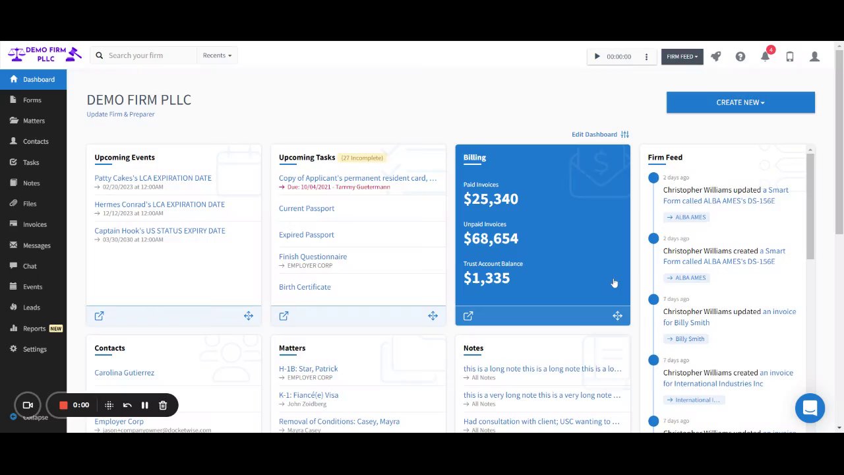Click the mobile phone icon in header
Image resolution: width=844 pixels, height=475 pixels.
790,57
